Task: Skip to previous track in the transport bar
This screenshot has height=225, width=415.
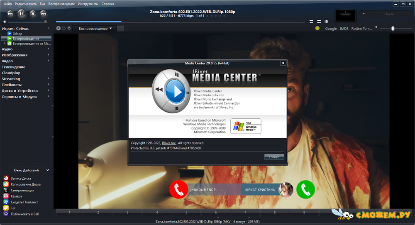Action: click(x=10, y=14)
